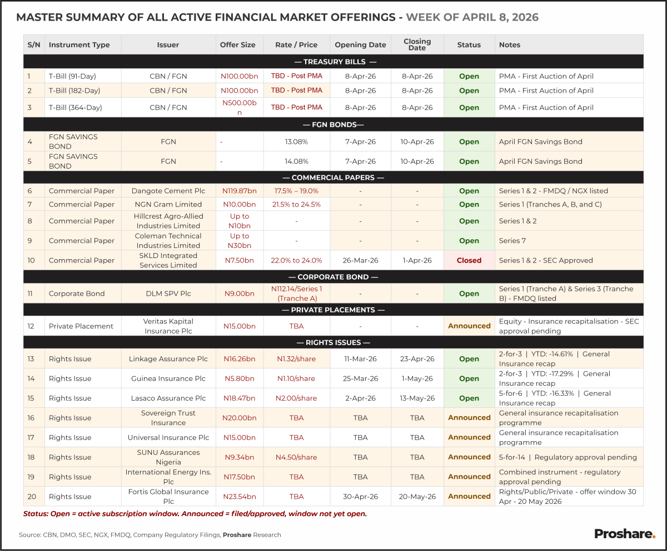Click the 'N23.54bn' offer size cell
This screenshot has height=551, width=667.
pyautogui.click(x=240, y=497)
